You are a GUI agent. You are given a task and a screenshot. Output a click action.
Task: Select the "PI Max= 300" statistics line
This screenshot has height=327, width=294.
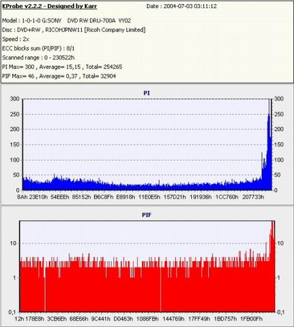[62, 67]
